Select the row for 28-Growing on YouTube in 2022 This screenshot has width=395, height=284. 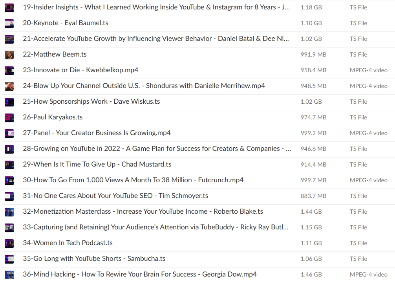[x=156, y=148]
